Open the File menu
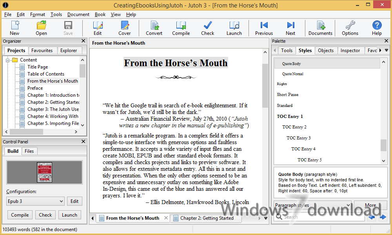 tap(8, 14)
